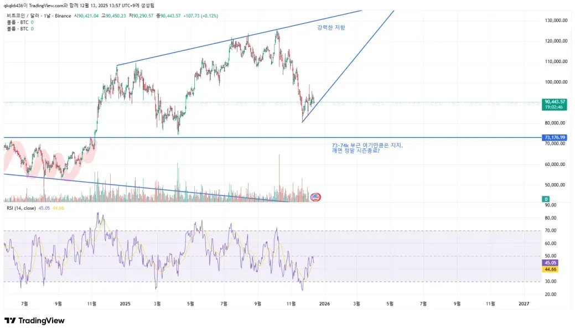Click the purple RSI tag 45.05 on the axis

click(550, 263)
